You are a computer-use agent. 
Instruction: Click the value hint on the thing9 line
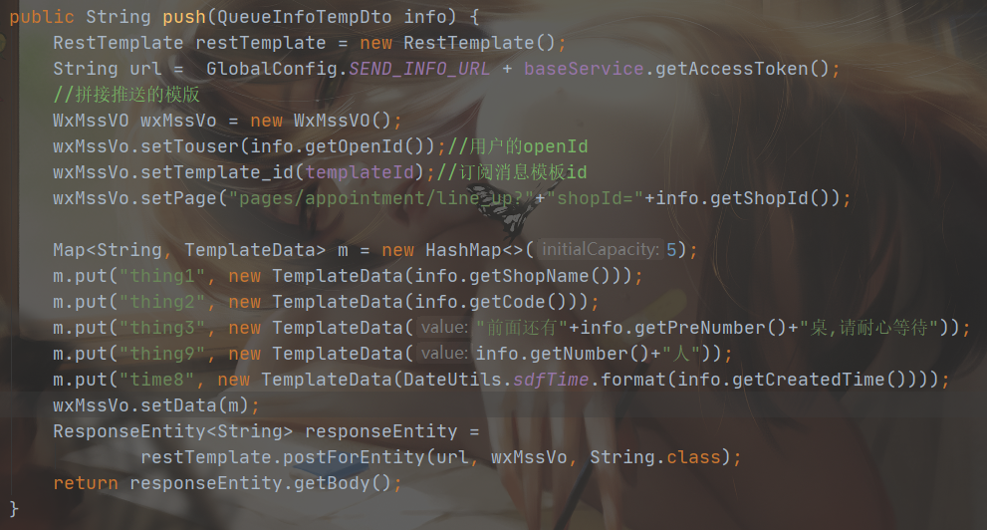(444, 353)
